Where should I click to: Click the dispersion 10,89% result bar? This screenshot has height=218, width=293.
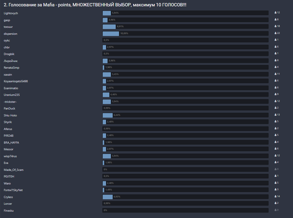click(x=185, y=34)
